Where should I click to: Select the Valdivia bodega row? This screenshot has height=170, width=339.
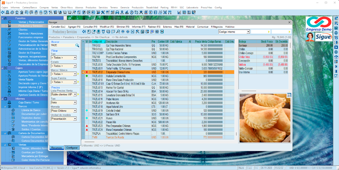(x=263, y=65)
